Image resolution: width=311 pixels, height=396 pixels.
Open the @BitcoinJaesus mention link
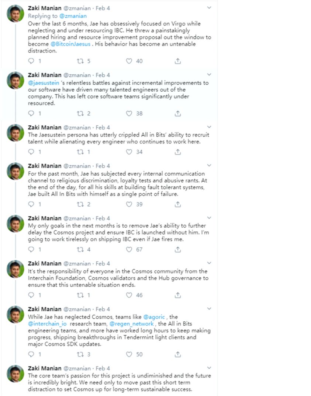coord(70,44)
